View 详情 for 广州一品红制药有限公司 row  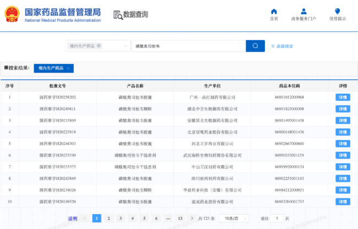(343, 97)
